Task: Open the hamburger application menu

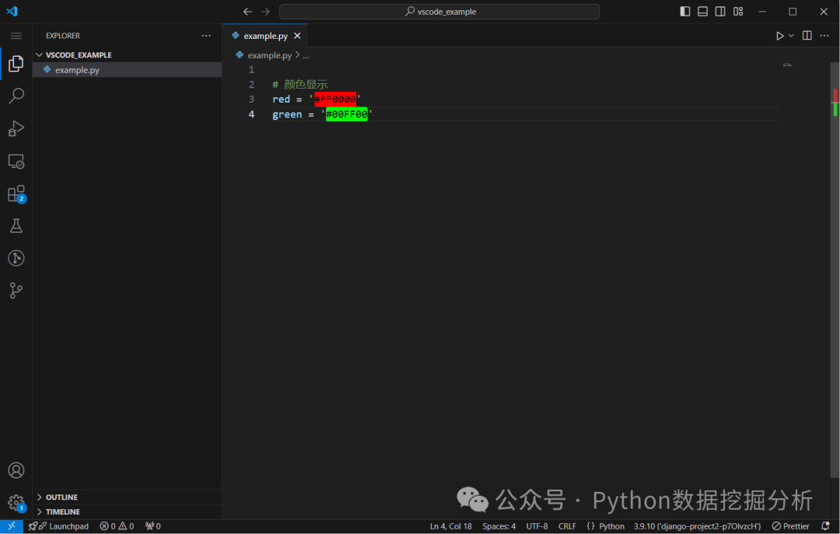Action: pos(16,36)
